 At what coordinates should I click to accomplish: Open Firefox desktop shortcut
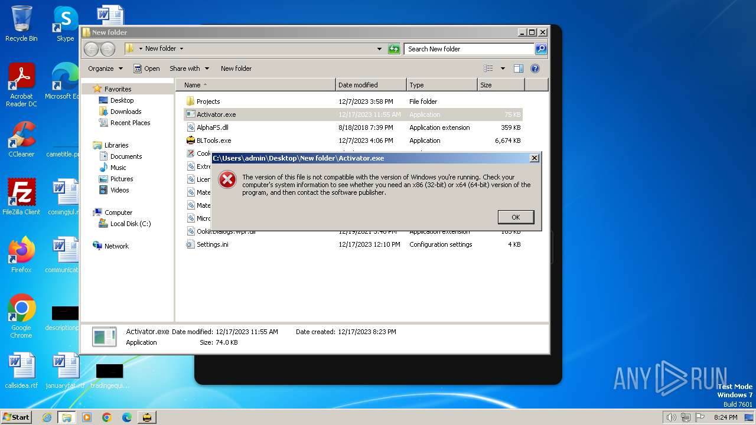(x=21, y=254)
